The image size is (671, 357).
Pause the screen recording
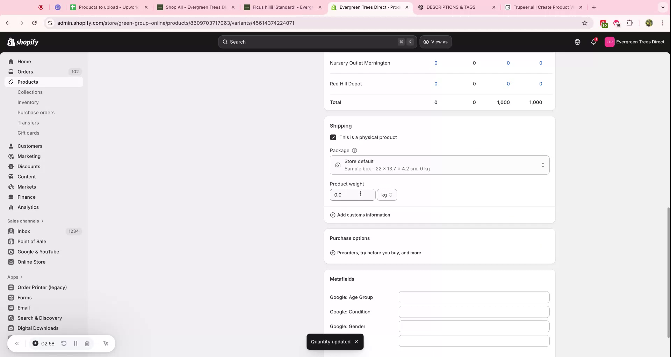[x=75, y=343]
